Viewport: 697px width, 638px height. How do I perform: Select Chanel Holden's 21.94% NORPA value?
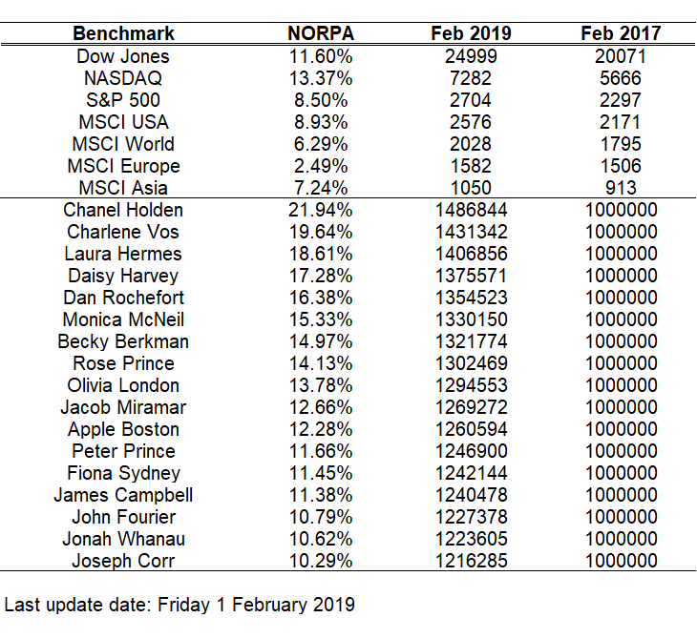[321, 210]
